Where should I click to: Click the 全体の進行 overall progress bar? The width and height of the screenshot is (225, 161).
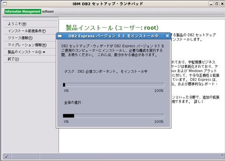[x=114, y=116]
